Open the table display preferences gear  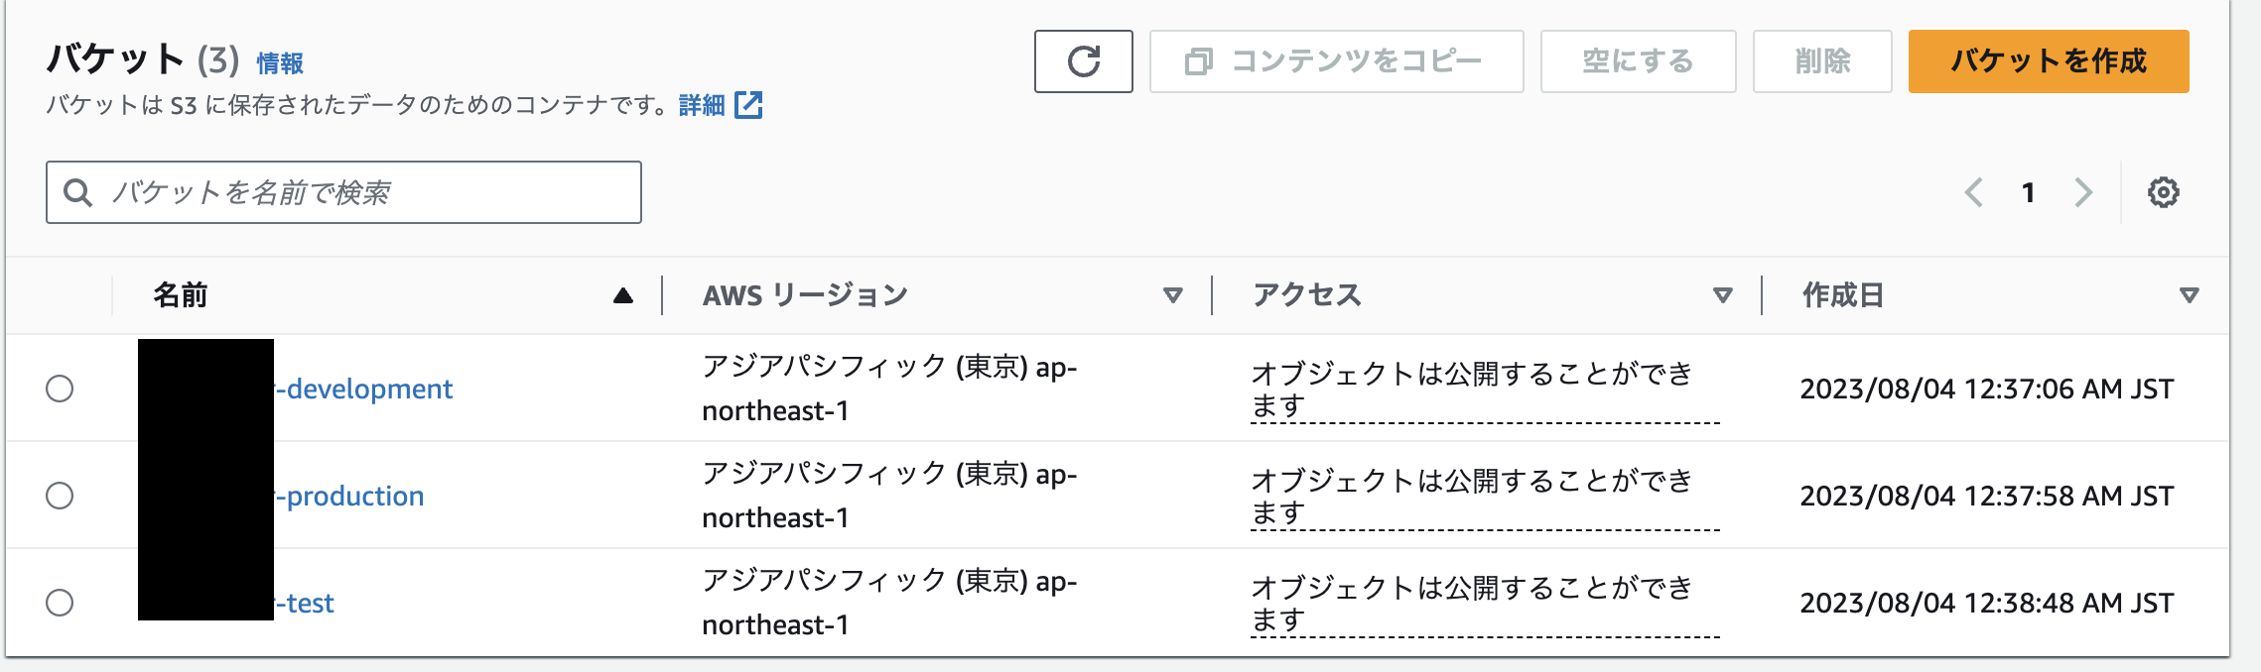(2165, 192)
